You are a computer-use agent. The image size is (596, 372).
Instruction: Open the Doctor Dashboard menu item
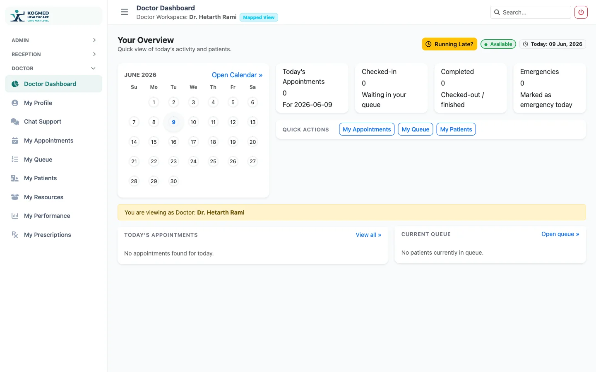(x=53, y=84)
